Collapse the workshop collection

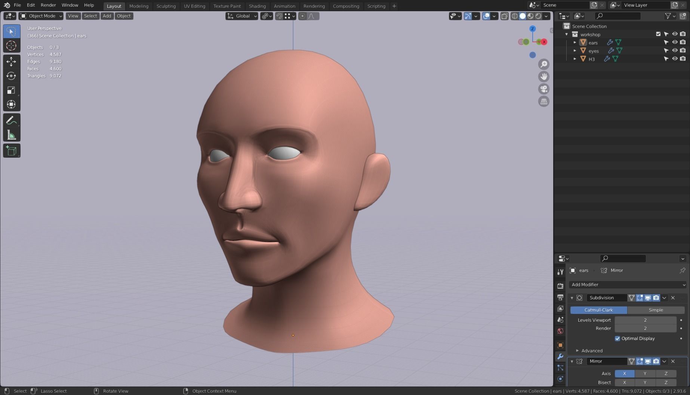tap(567, 34)
